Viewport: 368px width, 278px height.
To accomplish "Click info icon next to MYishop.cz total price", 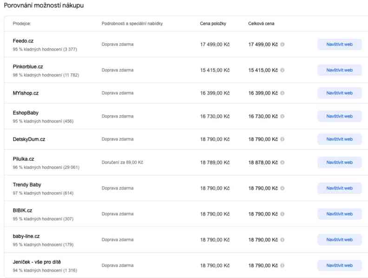I will [x=283, y=93].
